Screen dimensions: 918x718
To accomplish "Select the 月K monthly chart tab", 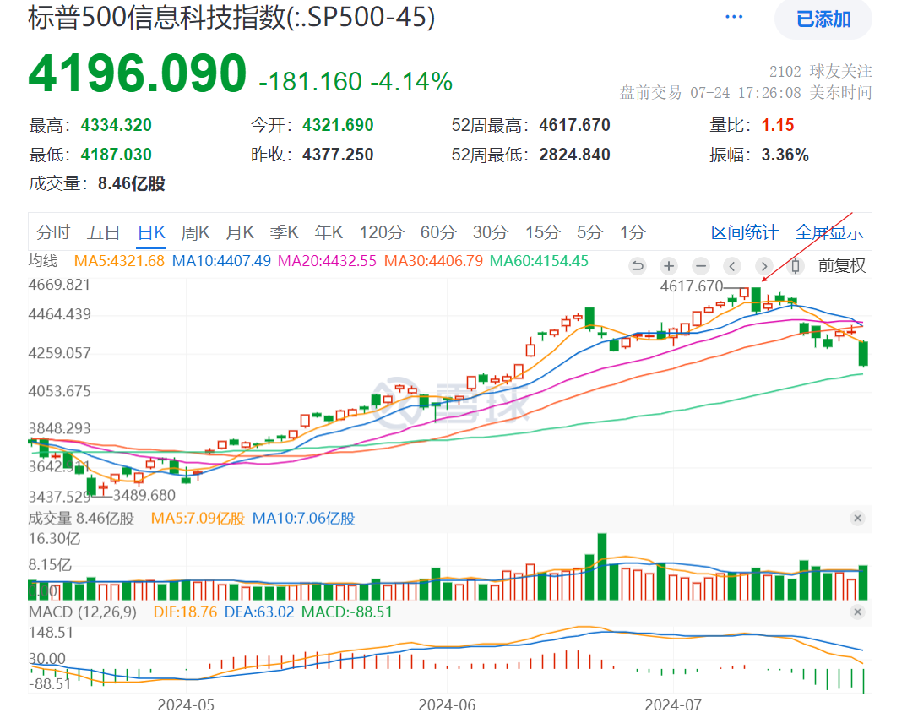I will (240, 232).
